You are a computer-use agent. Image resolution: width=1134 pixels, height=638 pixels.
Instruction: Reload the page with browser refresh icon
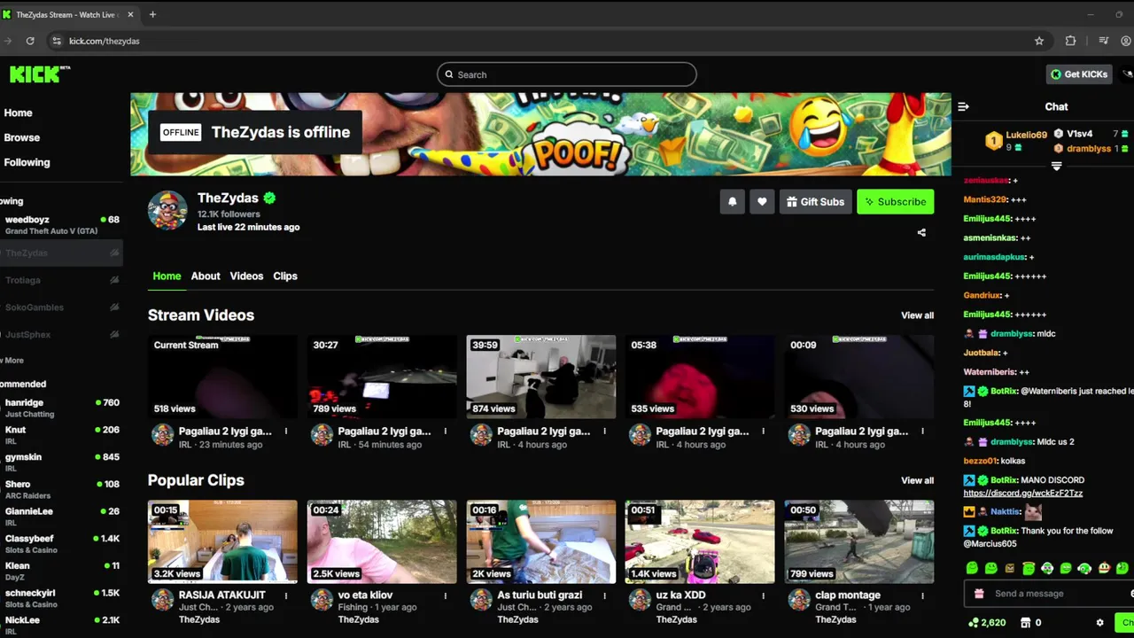pyautogui.click(x=30, y=41)
